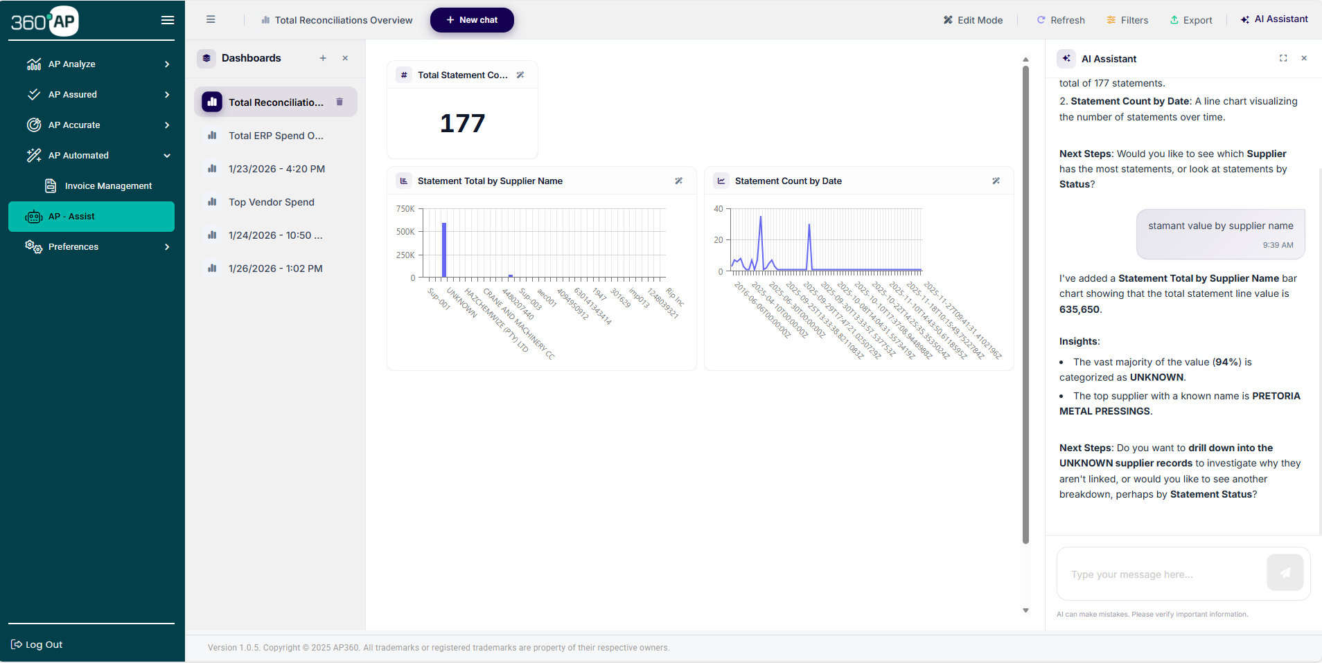The image size is (1322, 663).
Task: Toggle Edit Mode on
Action: coord(973,20)
